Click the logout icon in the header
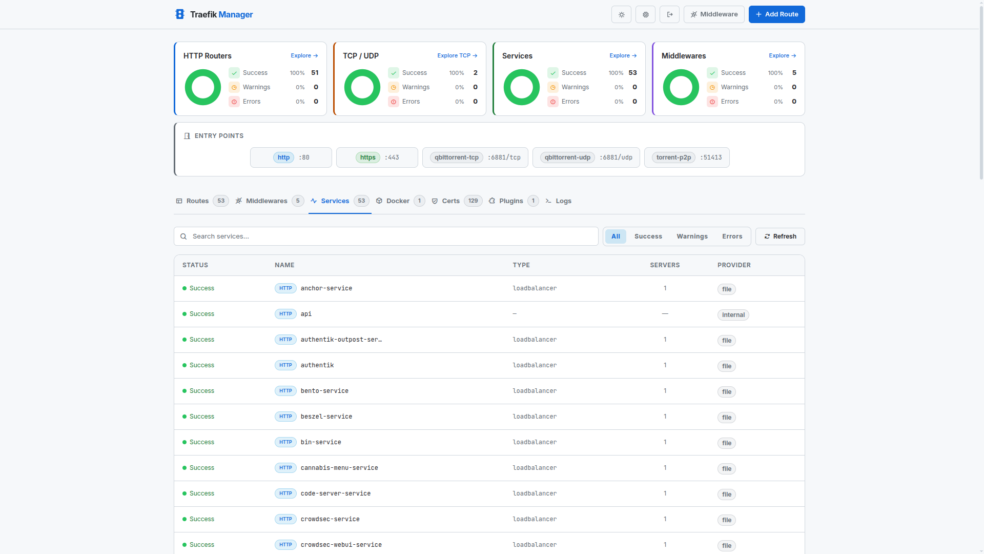Image resolution: width=984 pixels, height=554 pixels. [x=669, y=14]
